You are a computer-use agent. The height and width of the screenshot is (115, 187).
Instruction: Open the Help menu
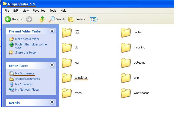click(63, 11)
